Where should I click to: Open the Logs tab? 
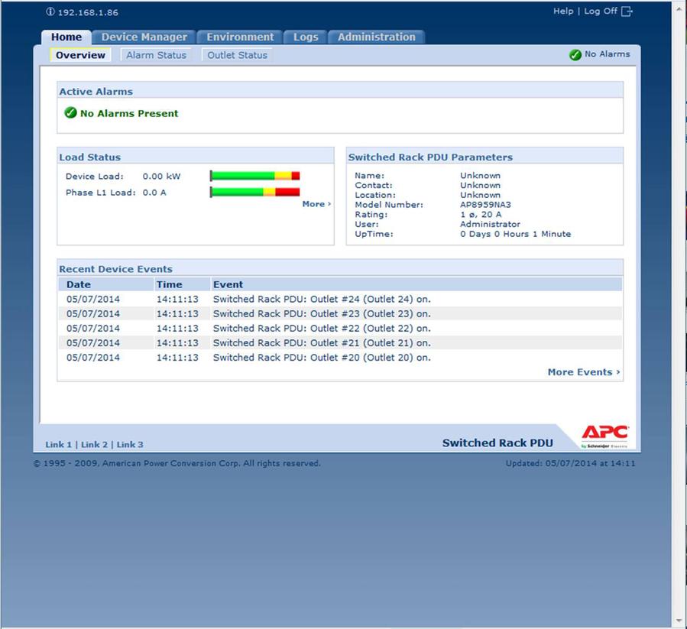tap(306, 37)
